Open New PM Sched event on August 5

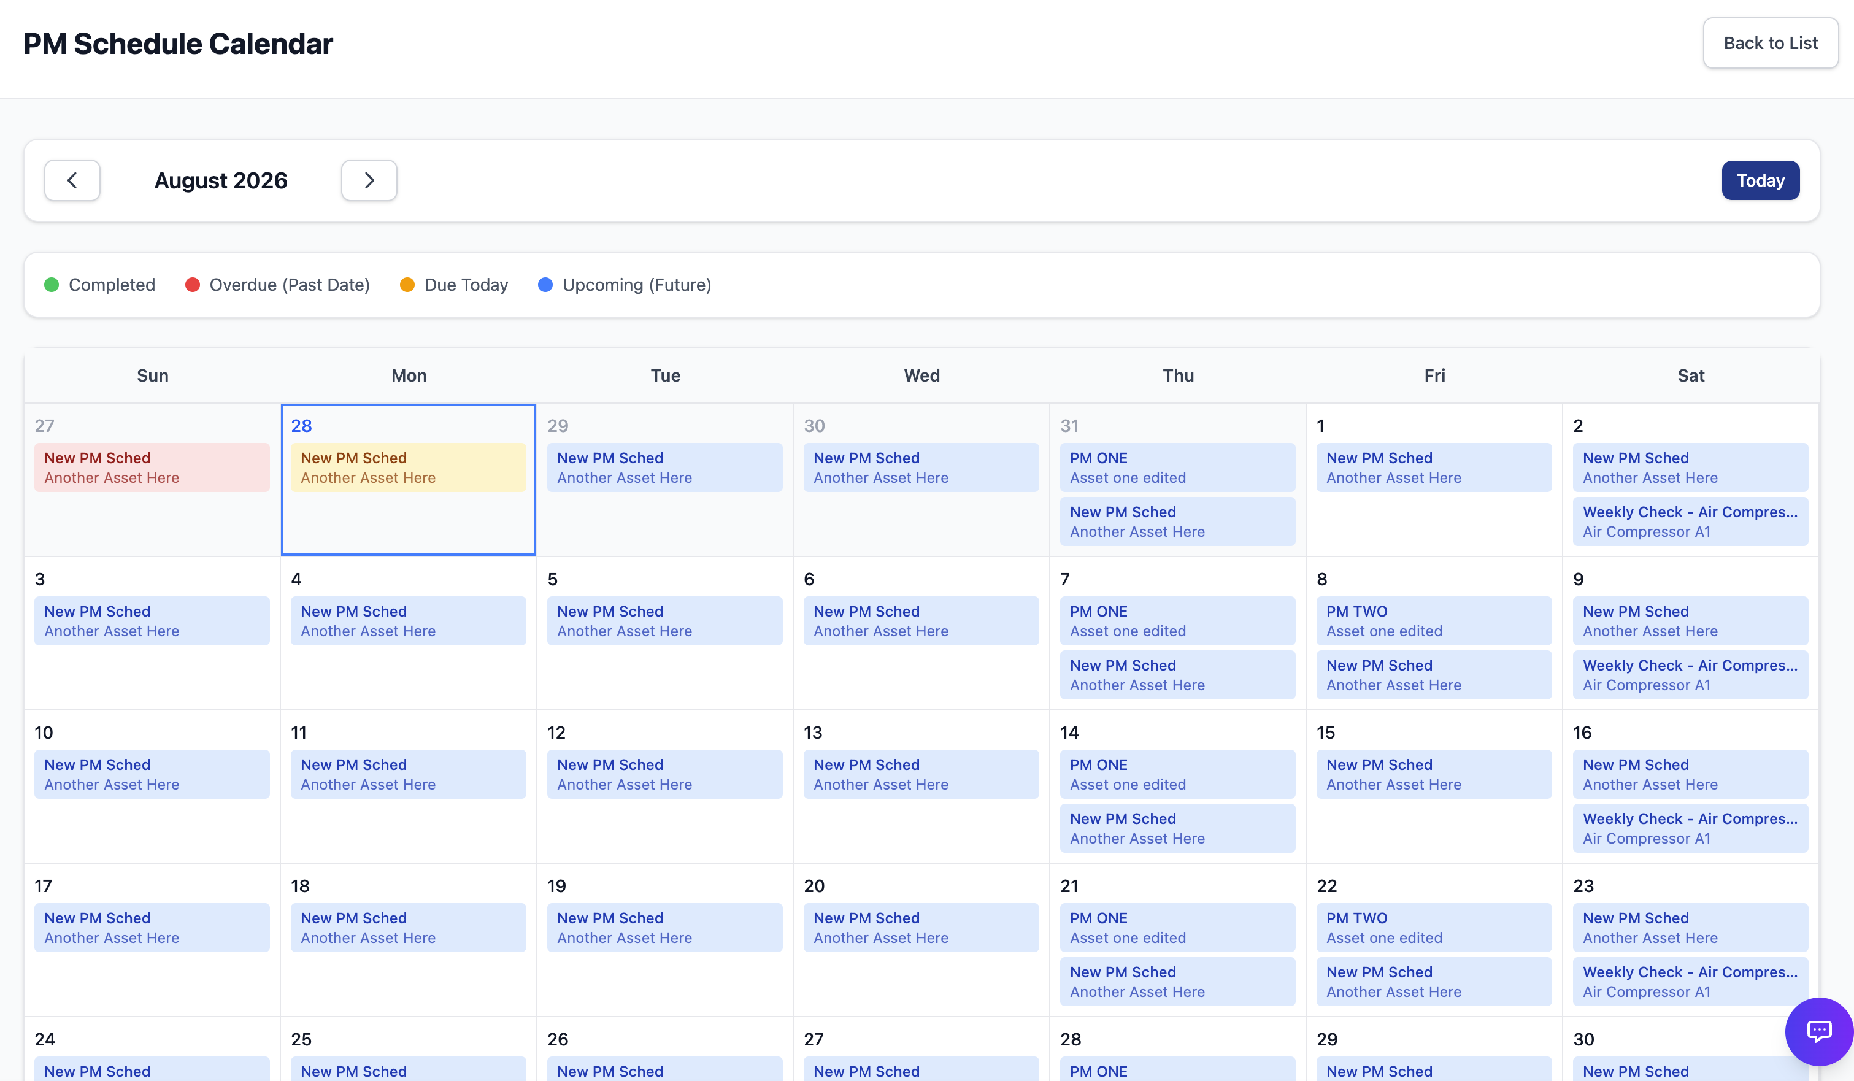coord(665,621)
